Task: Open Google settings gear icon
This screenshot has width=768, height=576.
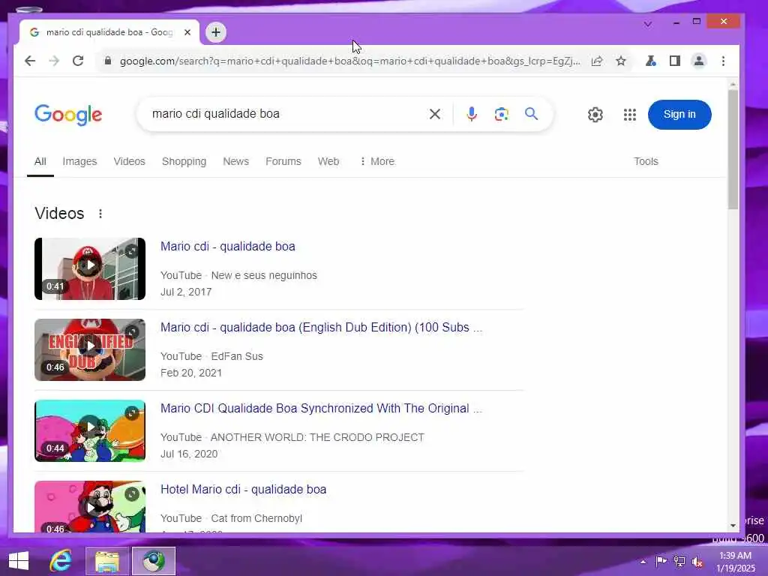Action: point(595,115)
